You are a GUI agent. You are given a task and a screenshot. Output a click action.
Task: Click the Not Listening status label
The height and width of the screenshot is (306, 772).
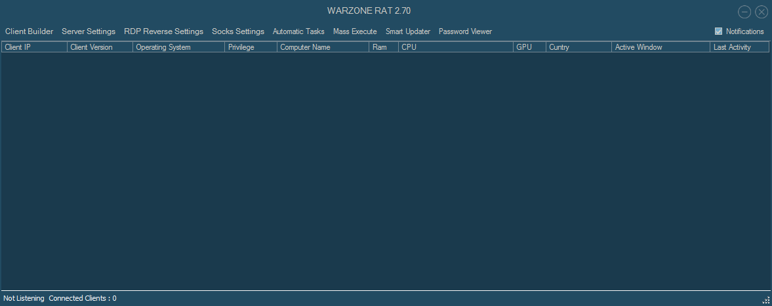coord(24,298)
